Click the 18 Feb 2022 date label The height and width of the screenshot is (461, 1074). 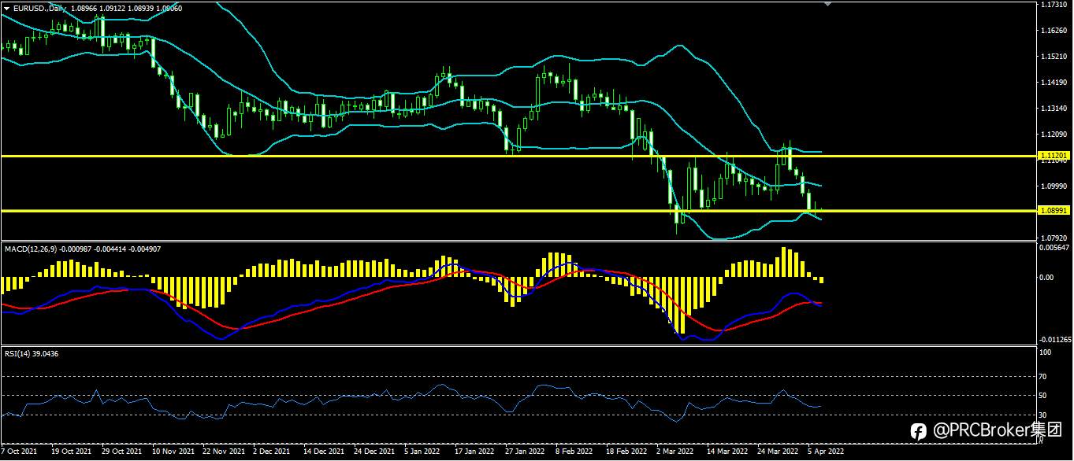(626, 452)
